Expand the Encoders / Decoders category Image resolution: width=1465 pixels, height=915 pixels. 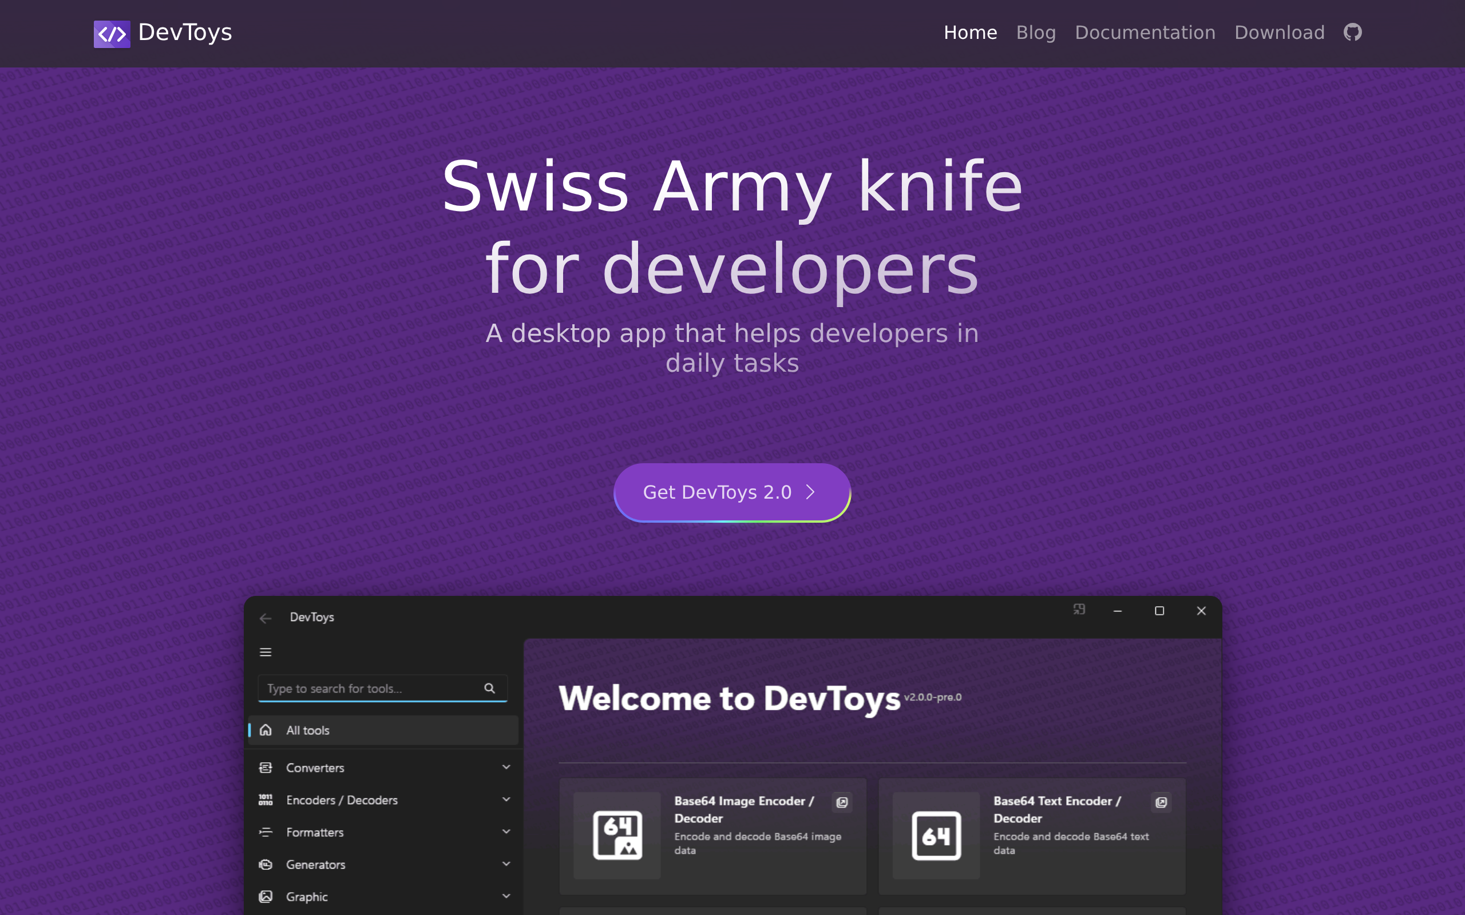click(x=384, y=799)
